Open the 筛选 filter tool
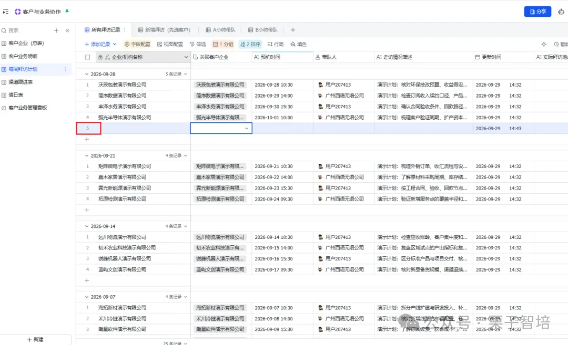 pos(198,44)
